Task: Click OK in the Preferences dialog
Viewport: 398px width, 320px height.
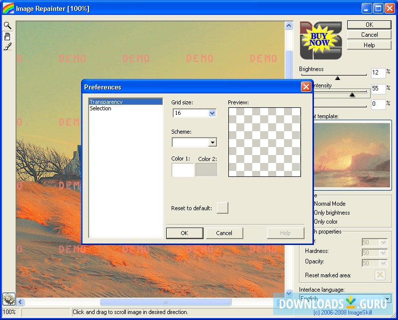Action: [185, 233]
